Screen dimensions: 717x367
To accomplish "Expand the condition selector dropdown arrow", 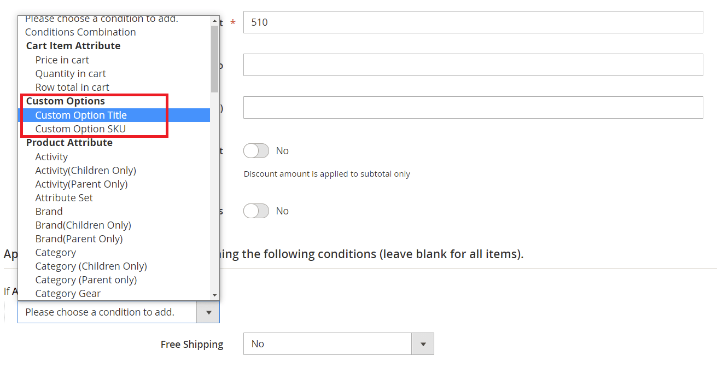I will point(208,312).
